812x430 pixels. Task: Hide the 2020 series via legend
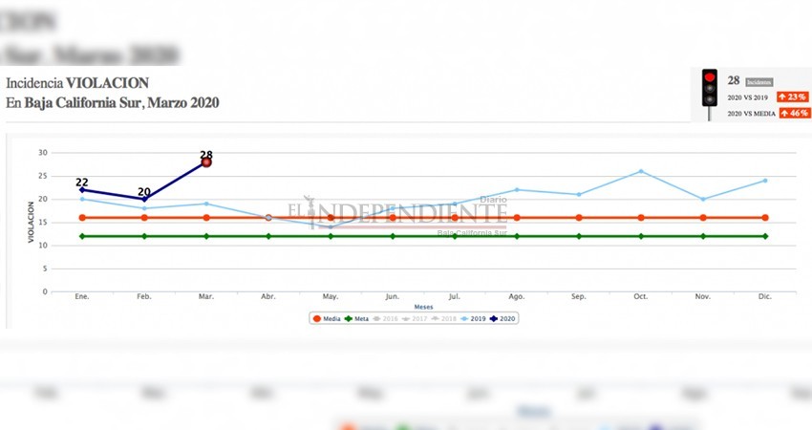click(504, 318)
